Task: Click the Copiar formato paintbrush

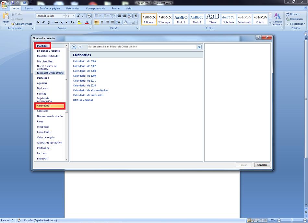Action: pyautogui.click(x=13, y=24)
